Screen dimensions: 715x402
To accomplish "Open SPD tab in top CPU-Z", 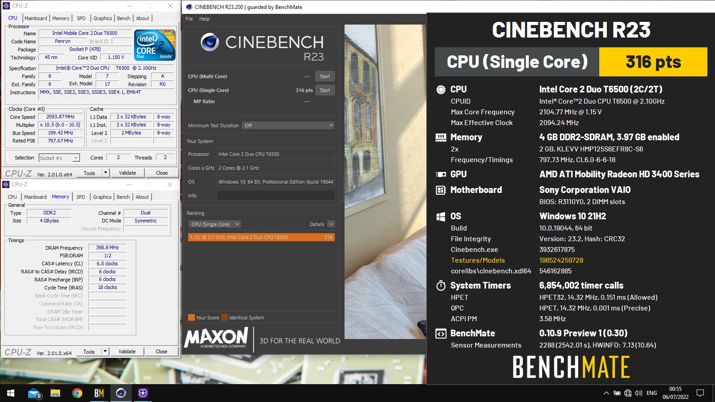I will (81, 18).
